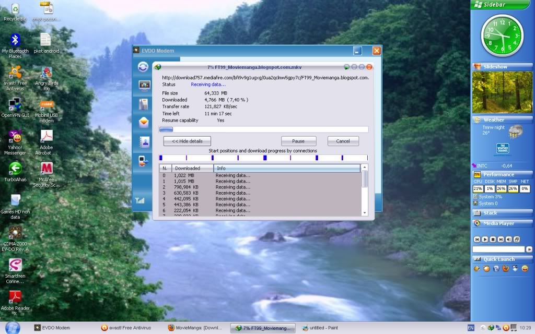The image size is (535, 334).
Task: Click the refresh/connect icon in EVDO Modem sidebar
Action: point(143,67)
